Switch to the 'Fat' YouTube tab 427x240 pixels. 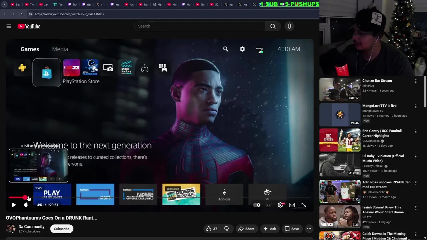(143, 5)
